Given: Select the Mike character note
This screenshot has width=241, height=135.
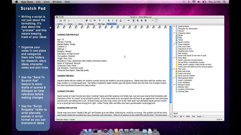Looking at the screenshot, I should point(180,38).
